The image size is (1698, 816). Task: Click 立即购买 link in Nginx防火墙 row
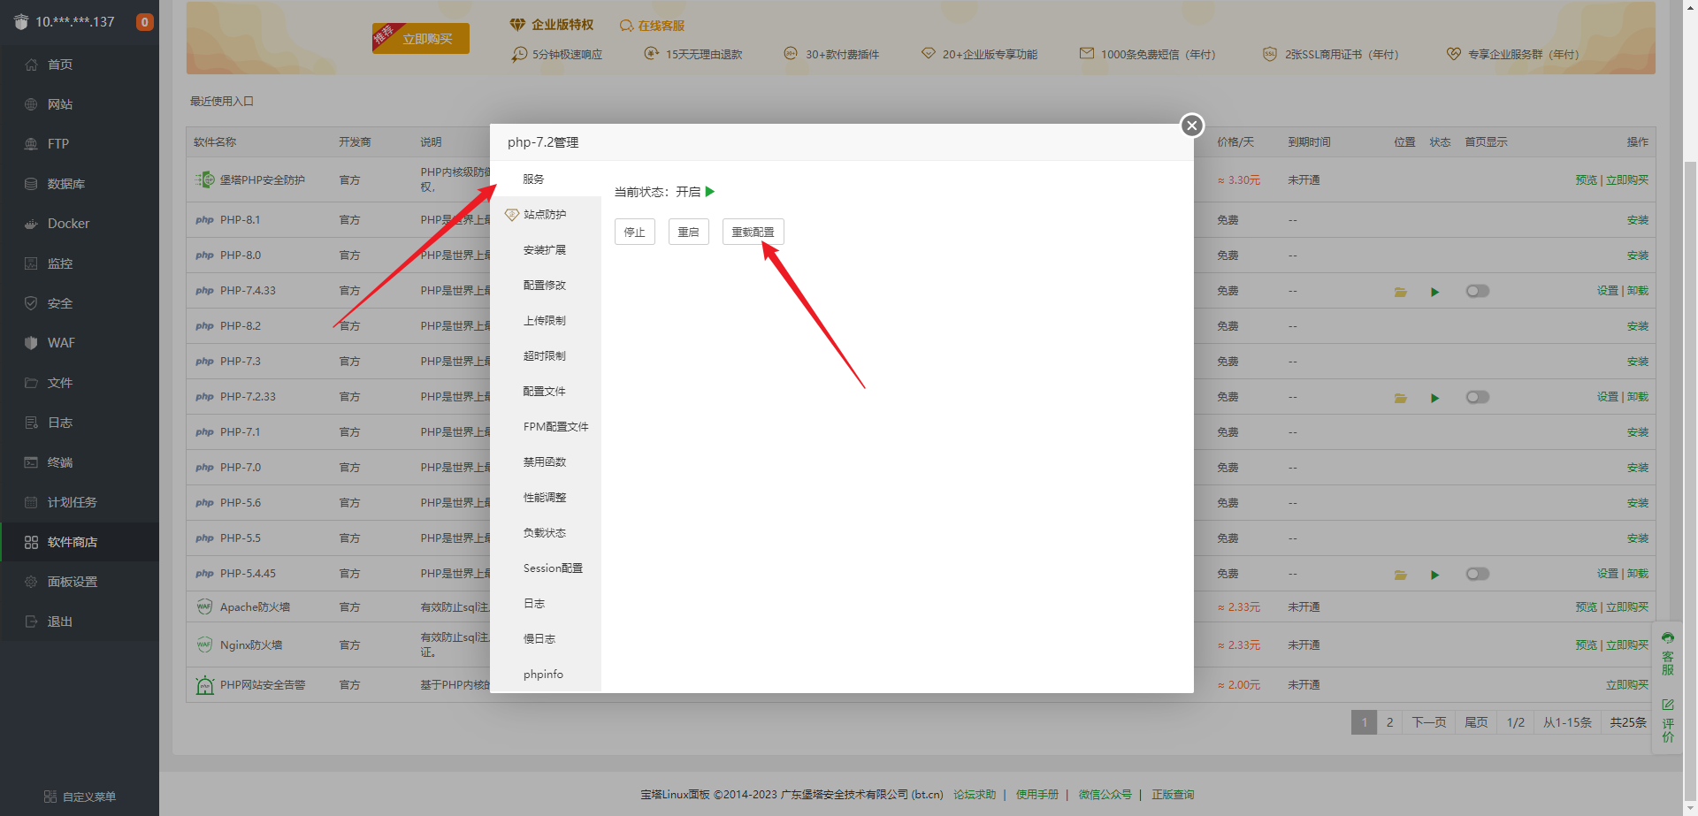click(1627, 645)
